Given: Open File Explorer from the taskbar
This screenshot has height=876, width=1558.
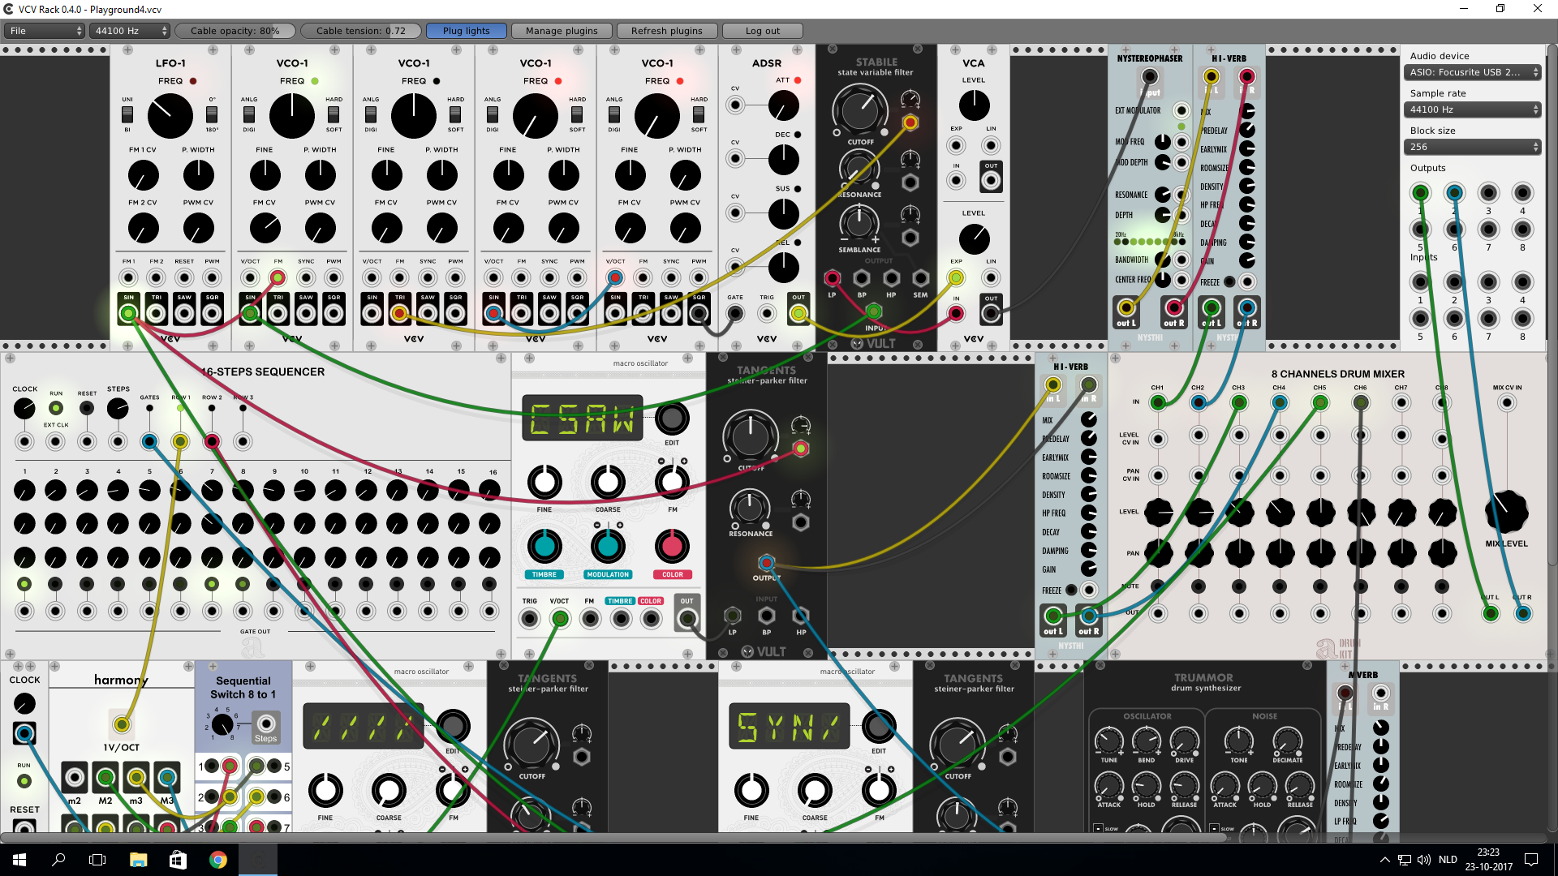Looking at the screenshot, I should pyautogui.click(x=138, y=860).
